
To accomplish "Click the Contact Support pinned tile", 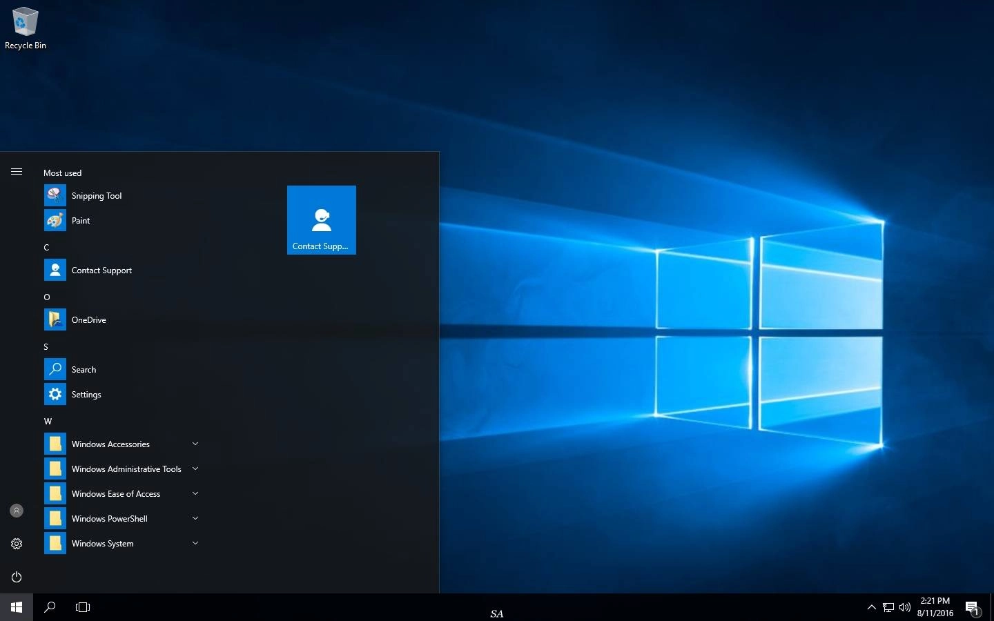I will 322,220.
